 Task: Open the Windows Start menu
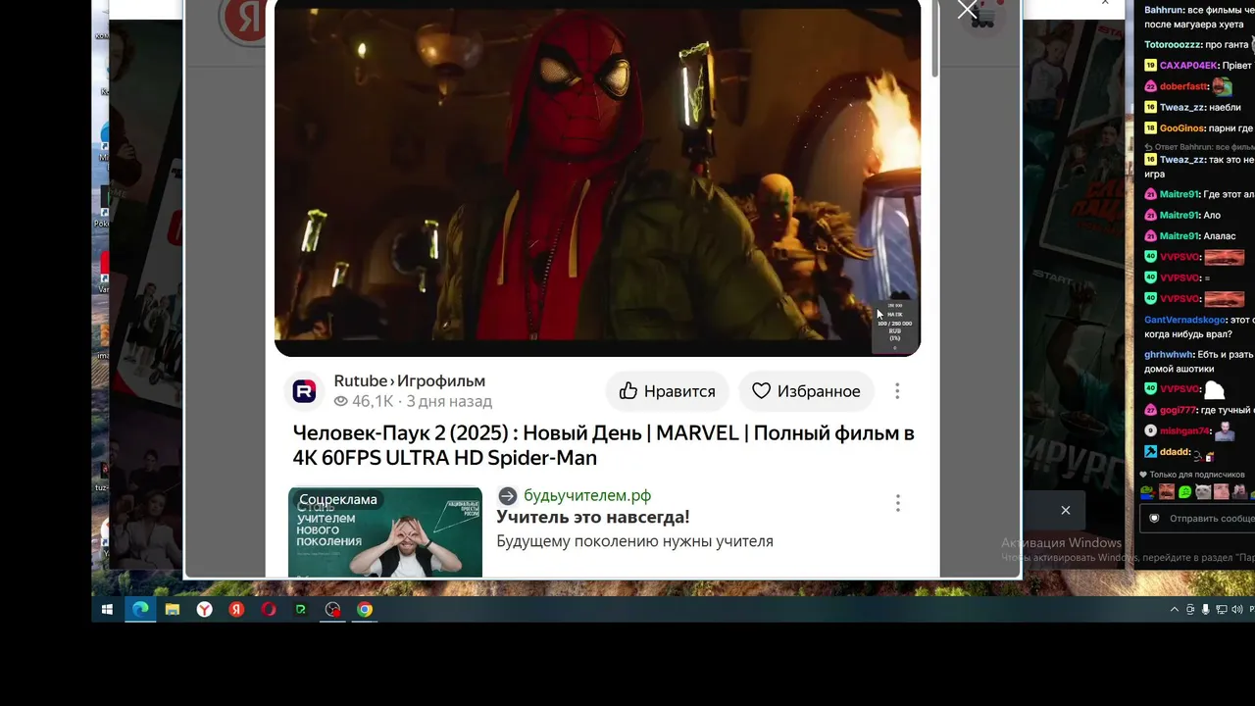[108, 610]
